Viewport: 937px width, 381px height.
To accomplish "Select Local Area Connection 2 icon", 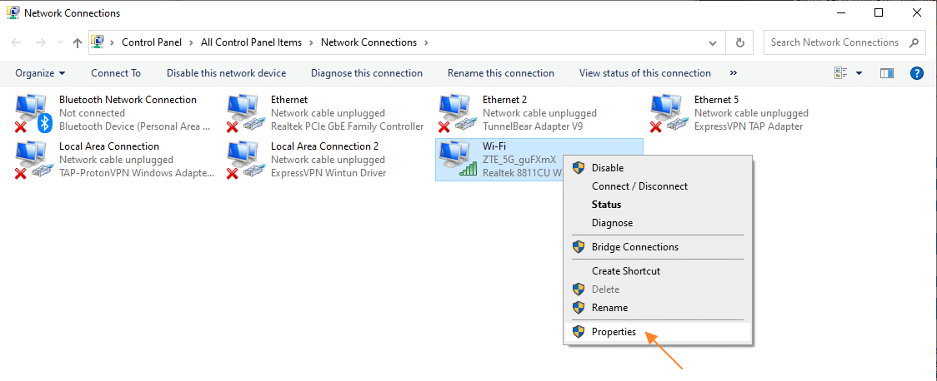I will pos(246,160).
